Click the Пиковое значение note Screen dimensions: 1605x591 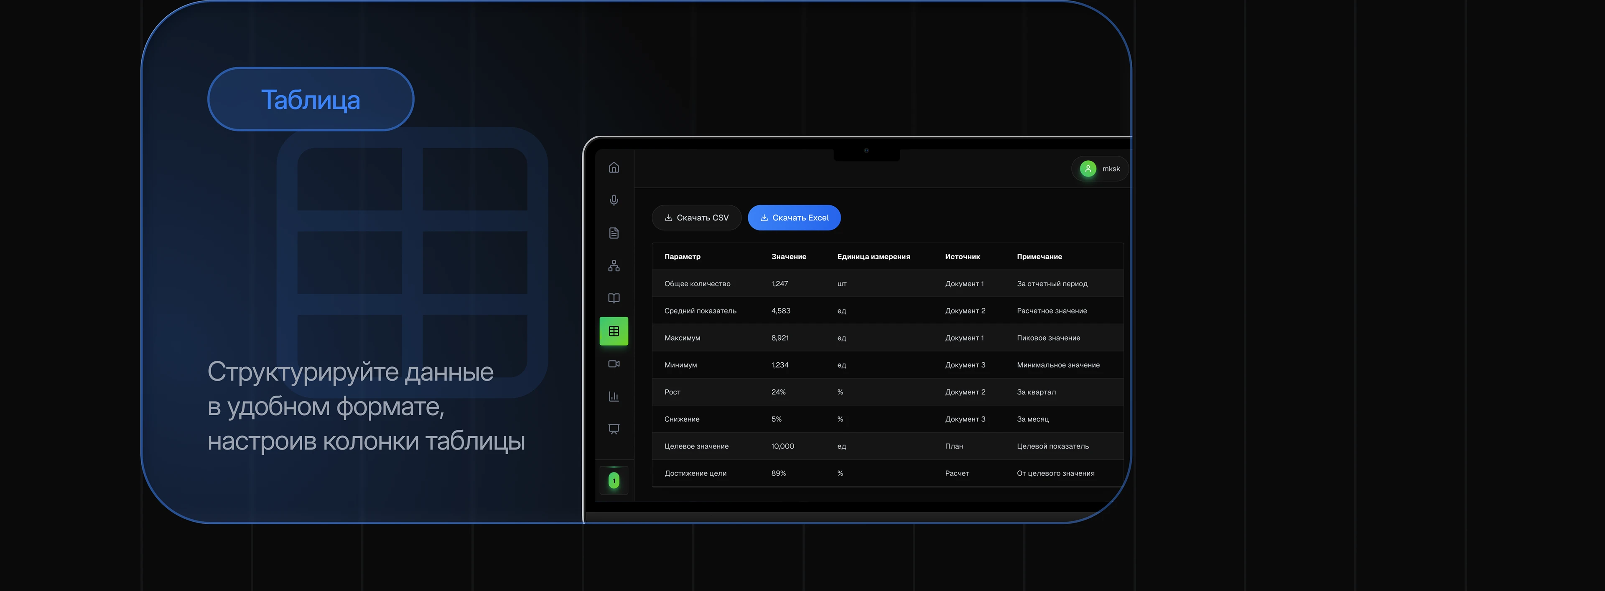1049,338
